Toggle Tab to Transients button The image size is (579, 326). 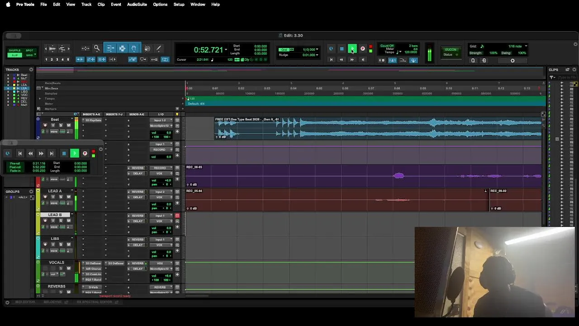[79, 59]
